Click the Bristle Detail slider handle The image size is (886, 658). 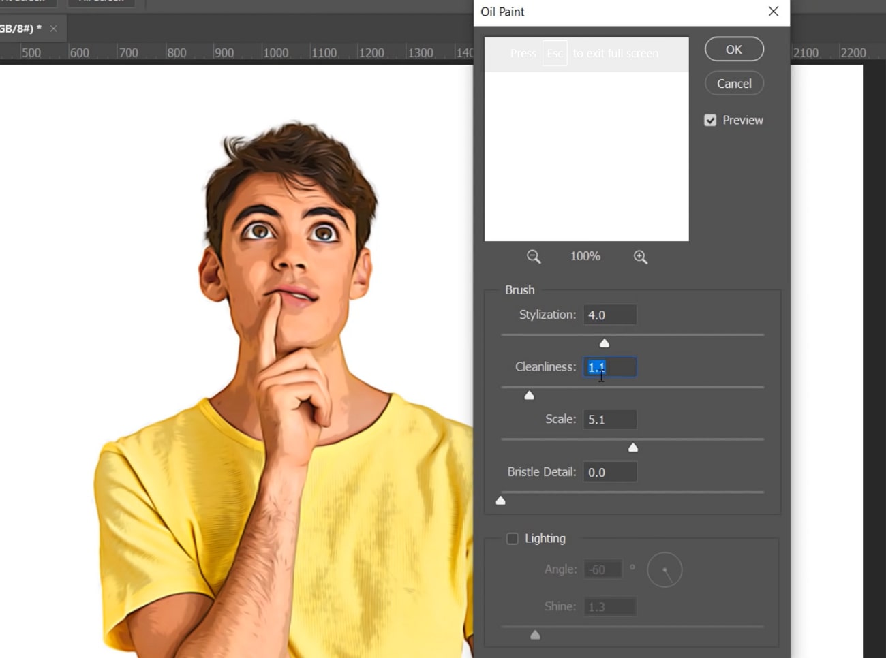501,501
